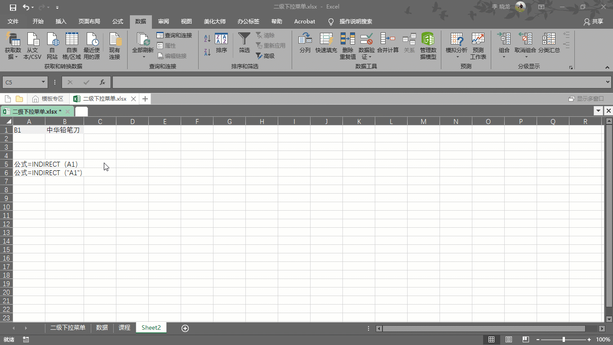Select the 课程 sheet tab
Image resolution: width=613 pixels, height=345 pixels.
point(124,328)
